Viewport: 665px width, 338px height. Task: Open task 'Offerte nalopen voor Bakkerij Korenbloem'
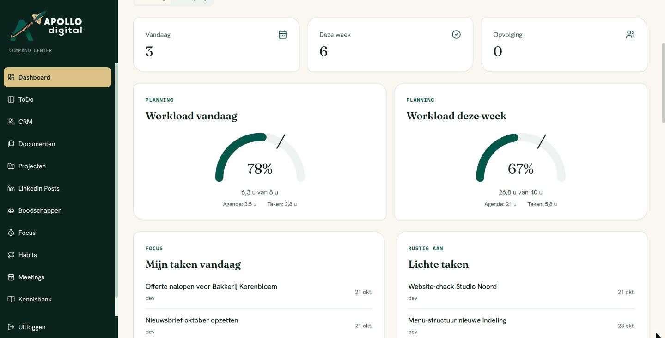click(x=259, y=292)
